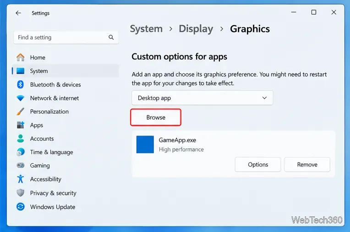Image resolution: width=350 pixels, height=232 pixels.
Task: Open Windows Update settings
Action: coord(66,207)
